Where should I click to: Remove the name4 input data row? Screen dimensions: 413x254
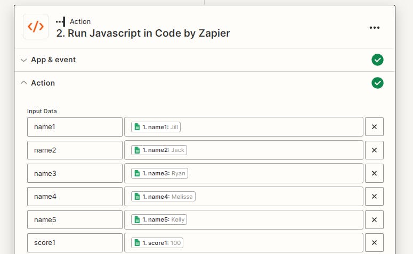coord(374,196)
